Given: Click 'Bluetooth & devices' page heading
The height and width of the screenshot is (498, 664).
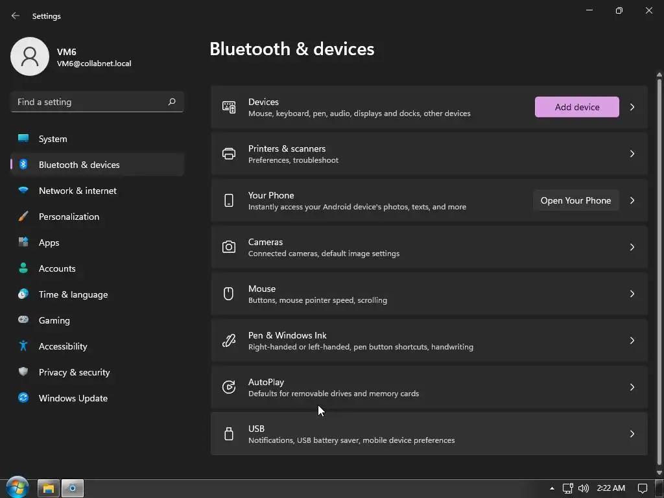Looking at the screenshot, I should coord(292,49).
